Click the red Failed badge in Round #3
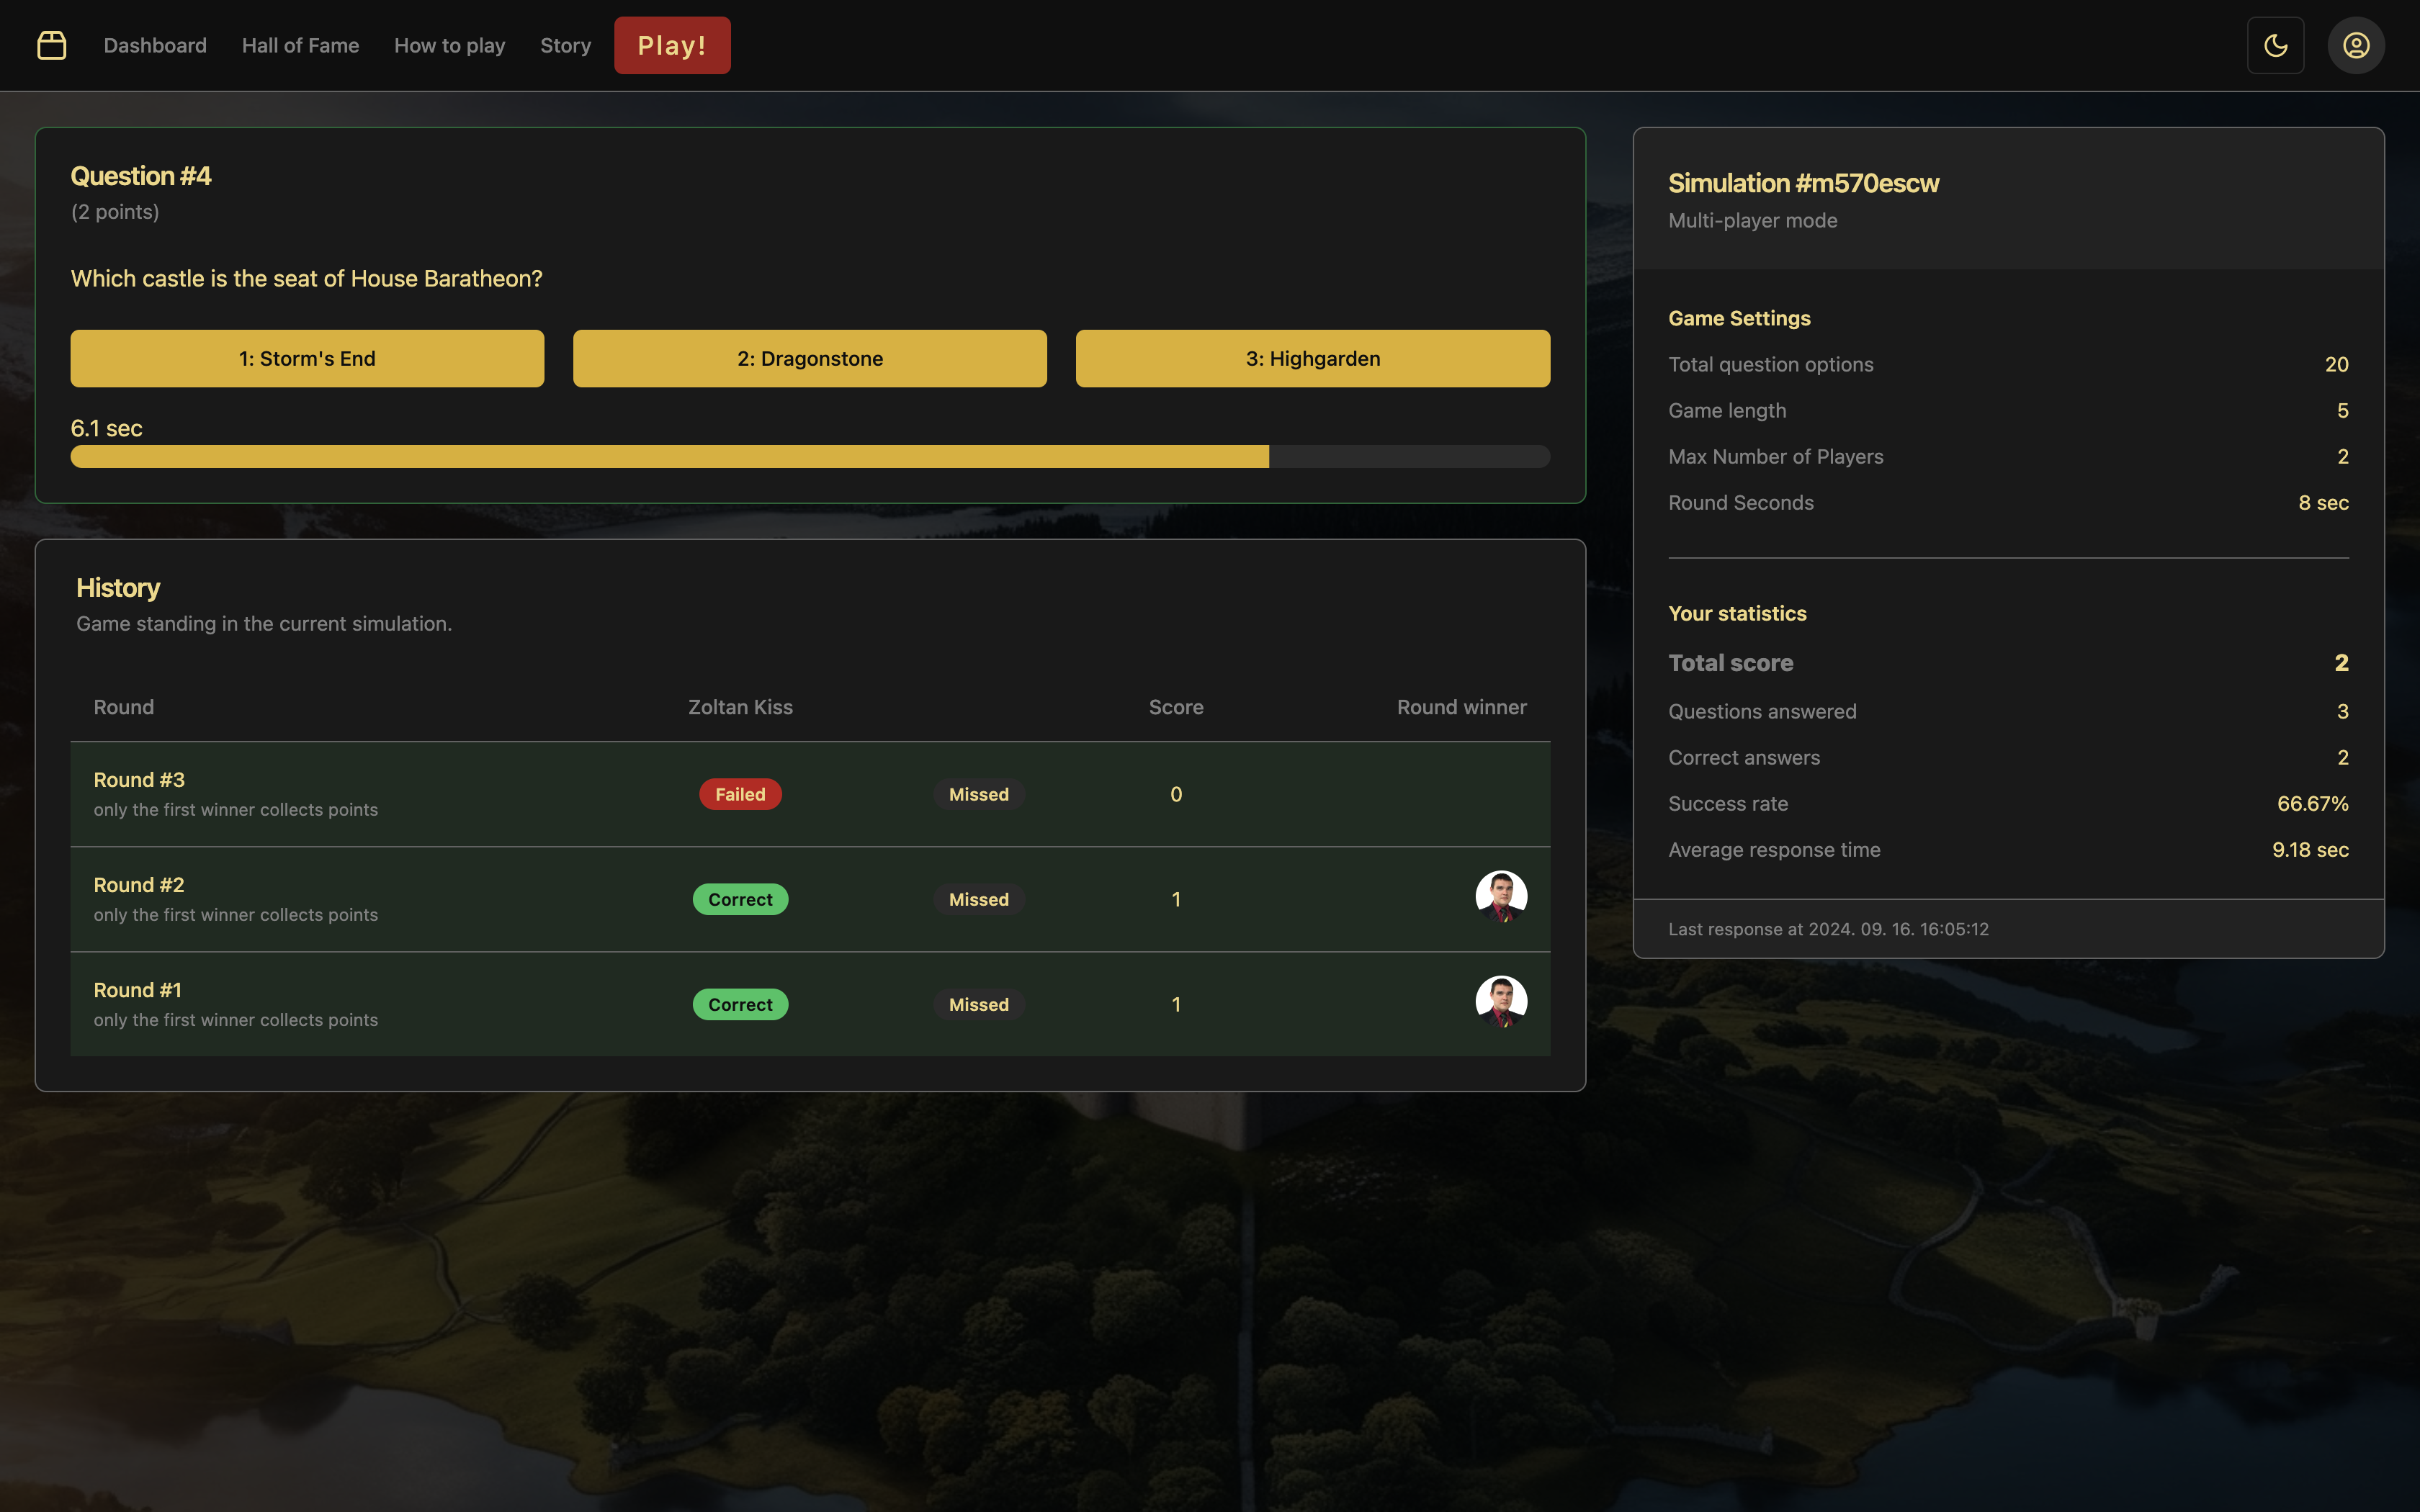This screenshot has width=2420, height=1512. (740, 794)
